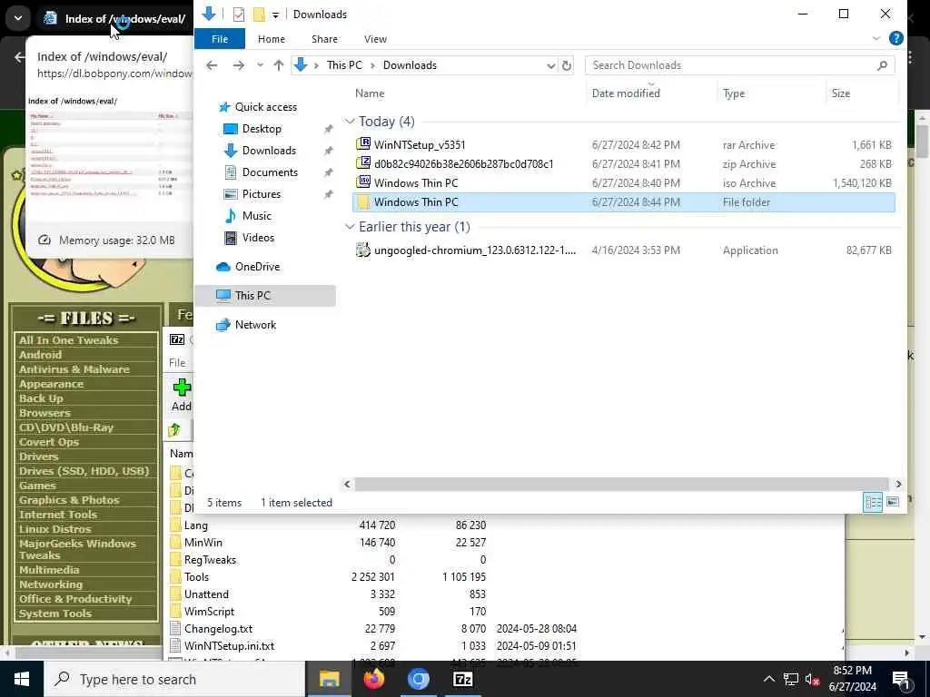The image size is (930, 697).
Task: Sort by the Name column header
Action: (x=371, y=93)
